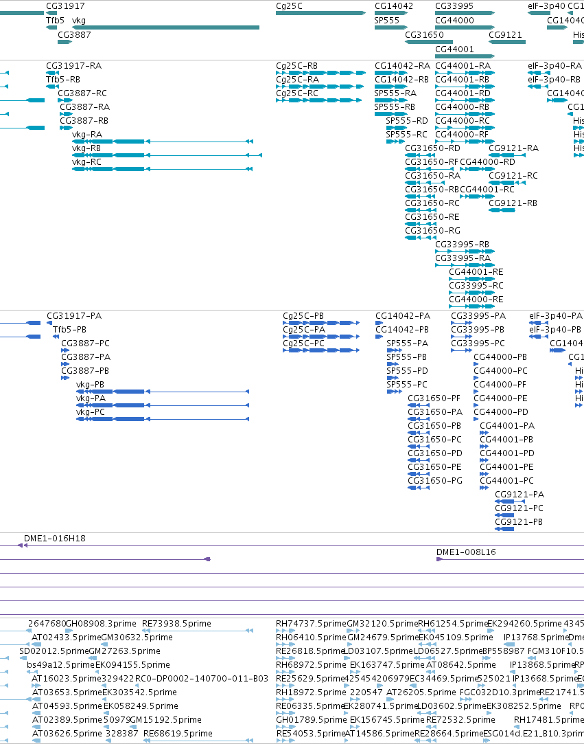The image size is (584, 744).
Task: Select the CG44000-RE transcript
Action: (x=472, y=306)
